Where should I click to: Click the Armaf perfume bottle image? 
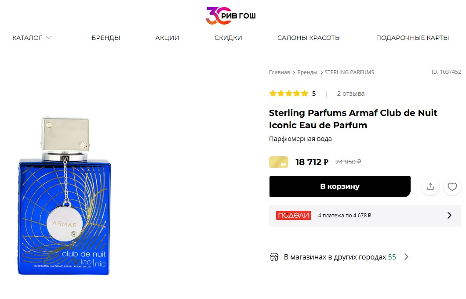pyautogui.click(x=64, y=196)
